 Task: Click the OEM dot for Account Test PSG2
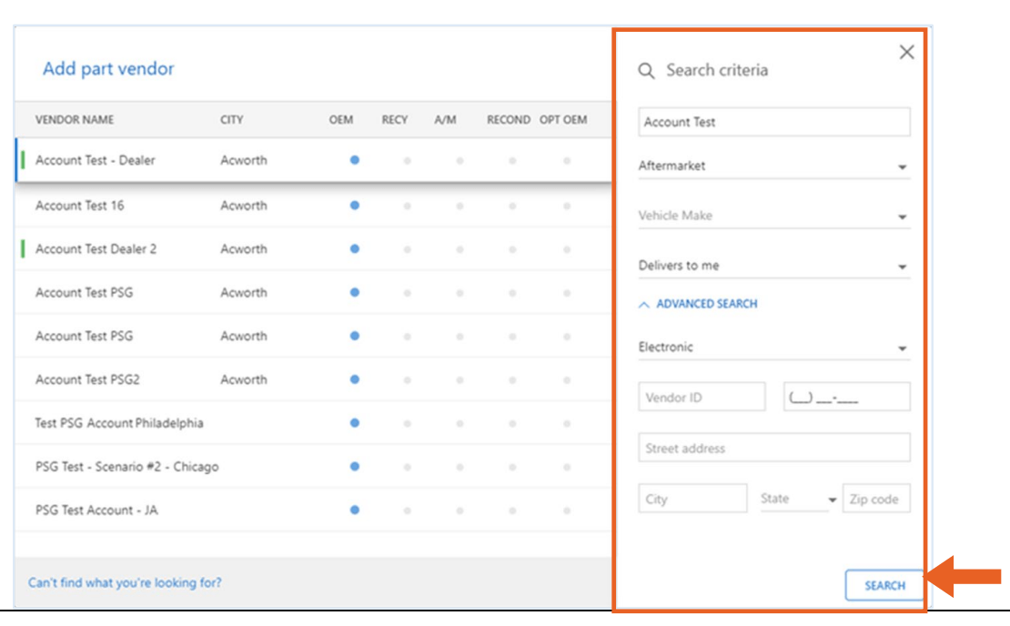(x=354, y=379)
